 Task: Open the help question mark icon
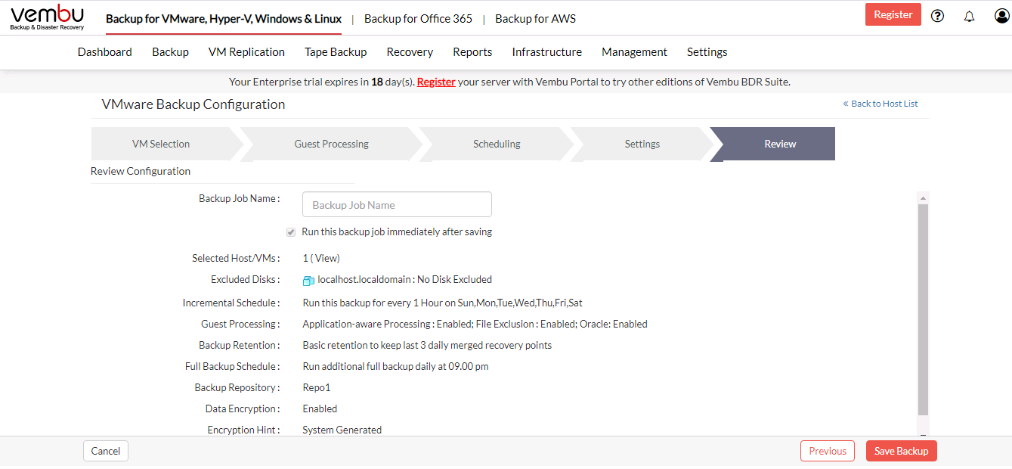click(x=938, y=15)
